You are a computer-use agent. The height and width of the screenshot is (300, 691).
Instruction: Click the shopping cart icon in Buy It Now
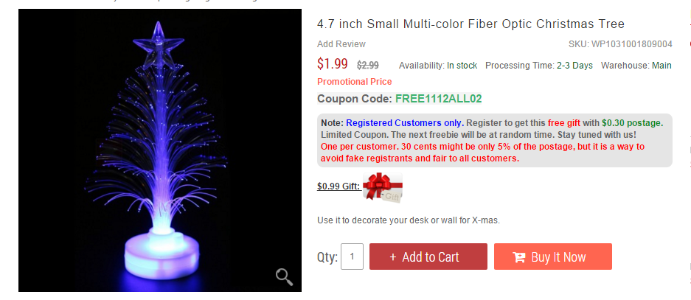coord(518,257)
